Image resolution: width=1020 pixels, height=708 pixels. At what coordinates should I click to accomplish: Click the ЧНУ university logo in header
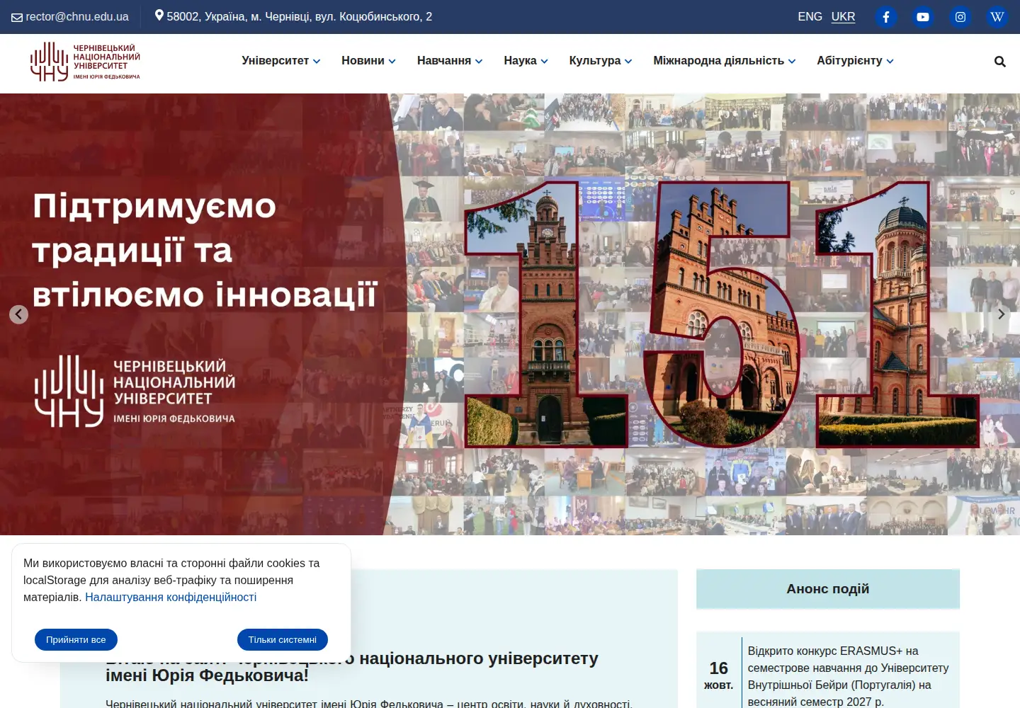85,62
